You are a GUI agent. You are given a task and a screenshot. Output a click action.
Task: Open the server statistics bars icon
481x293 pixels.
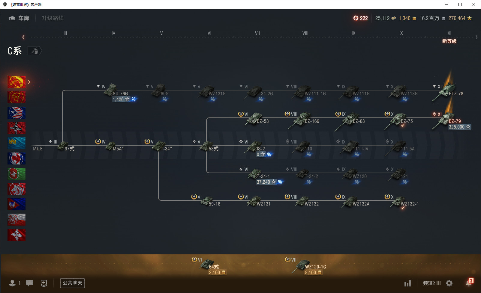(407, 283)
